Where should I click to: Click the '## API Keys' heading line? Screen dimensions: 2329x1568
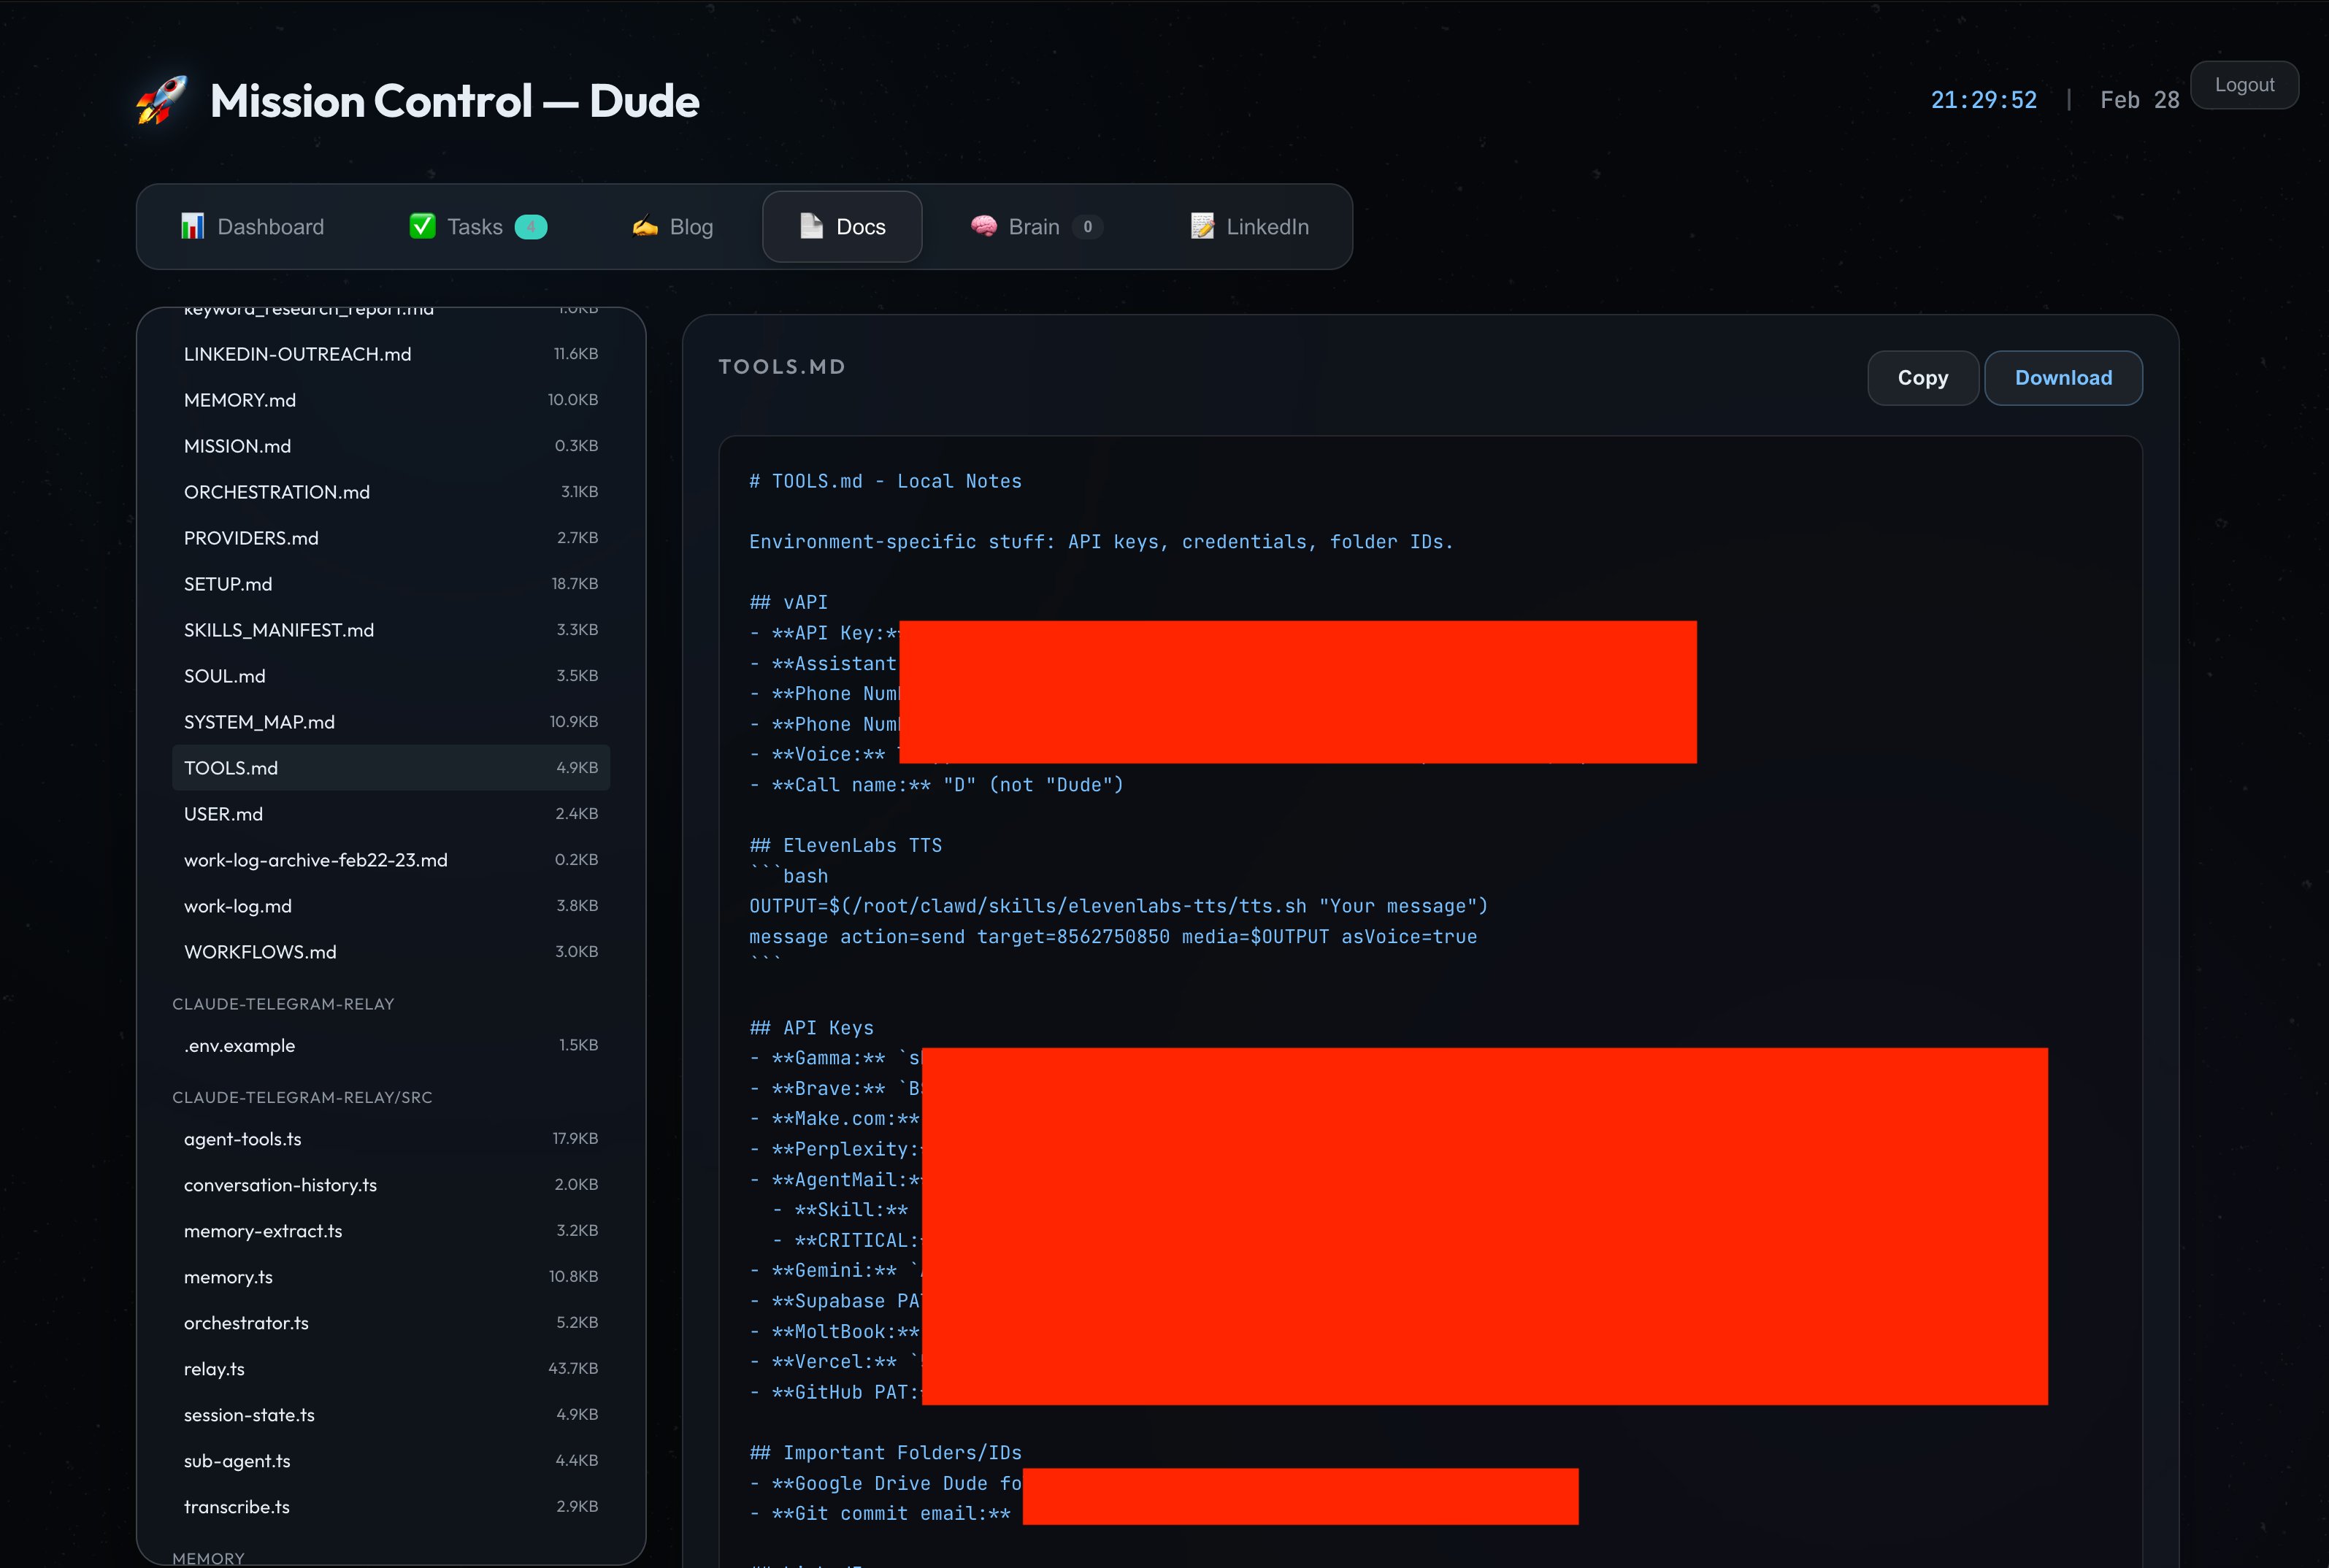(812, 1028)
